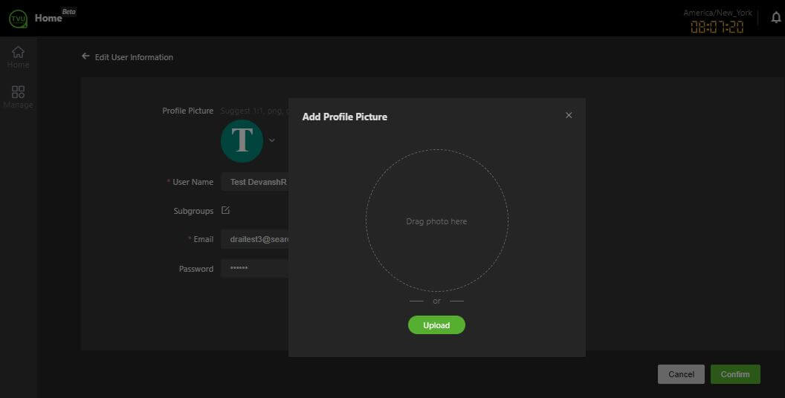Screen dimensions: 785x398
Task: Click the Cancel button
Action: (681, 374)
